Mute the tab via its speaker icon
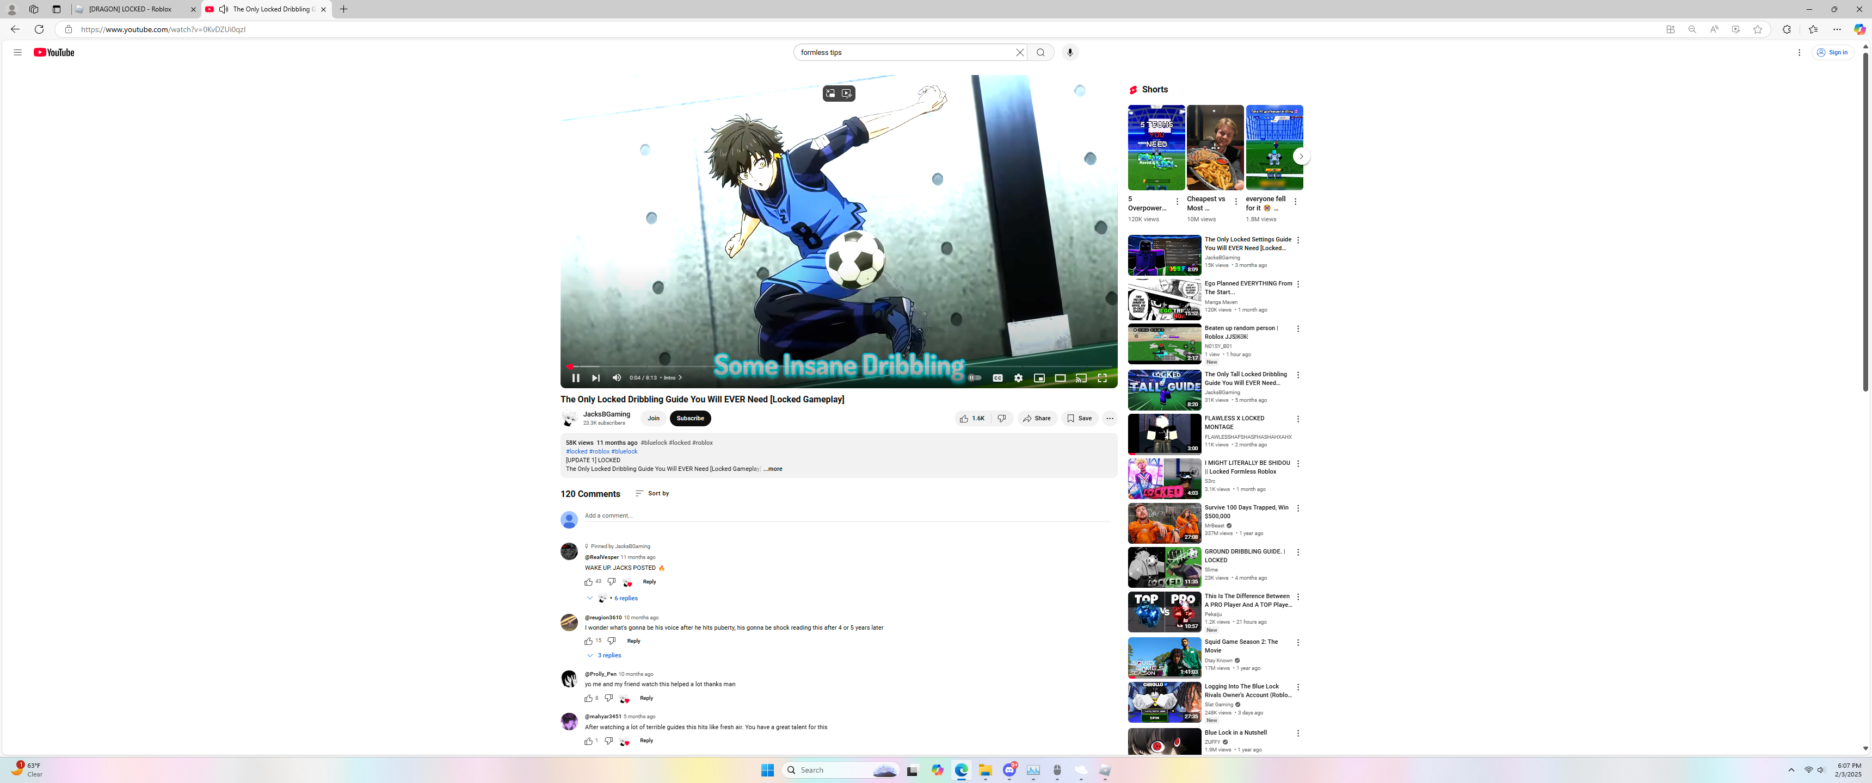The image size is (1872, 783). coord(224,9)
